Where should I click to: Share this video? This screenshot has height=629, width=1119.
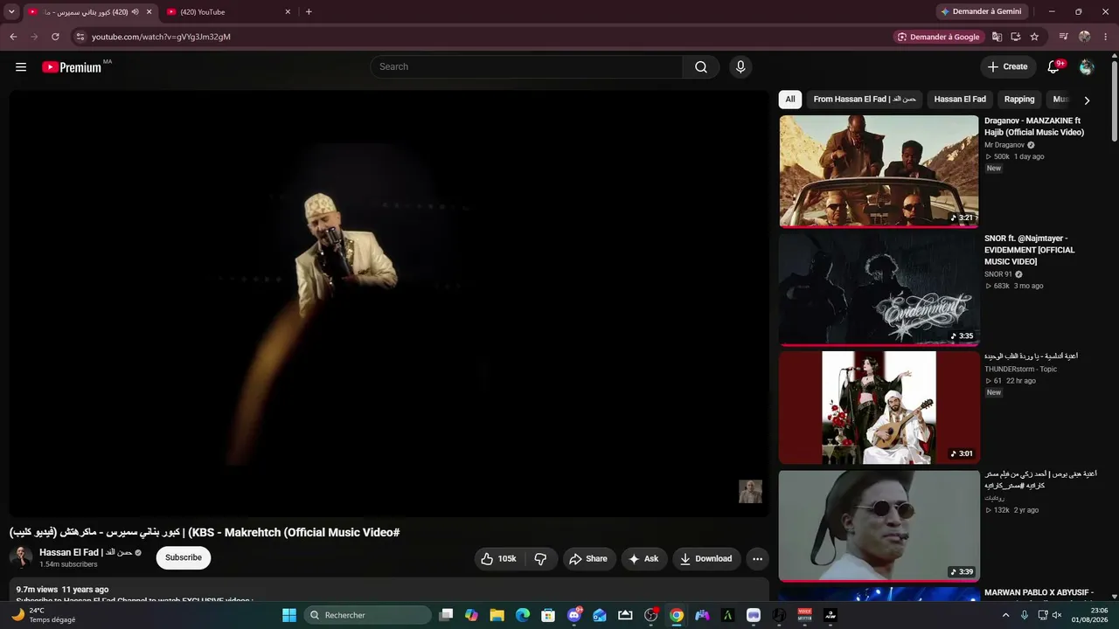pos(588,559)
